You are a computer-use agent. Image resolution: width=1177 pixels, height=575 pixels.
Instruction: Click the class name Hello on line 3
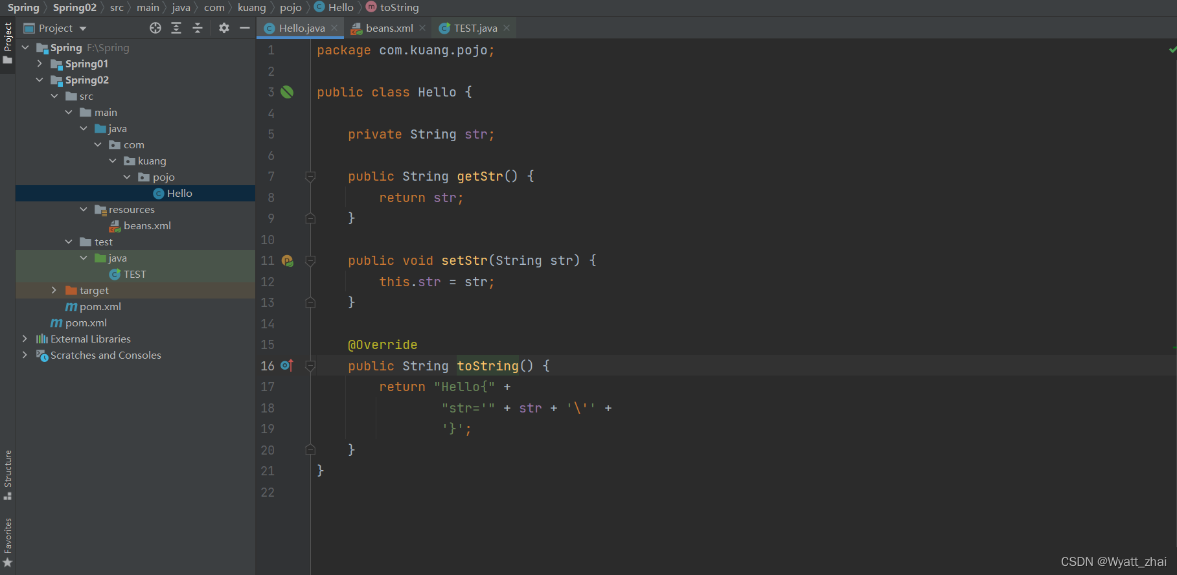(437, 92)
